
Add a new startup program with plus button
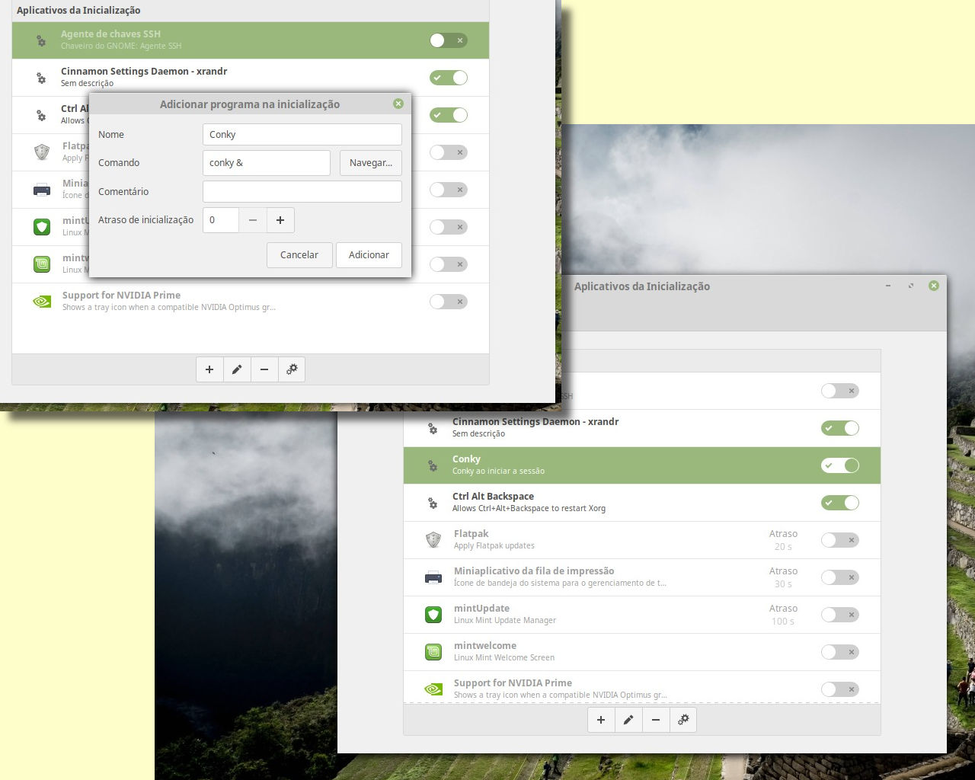pos(601,719)
